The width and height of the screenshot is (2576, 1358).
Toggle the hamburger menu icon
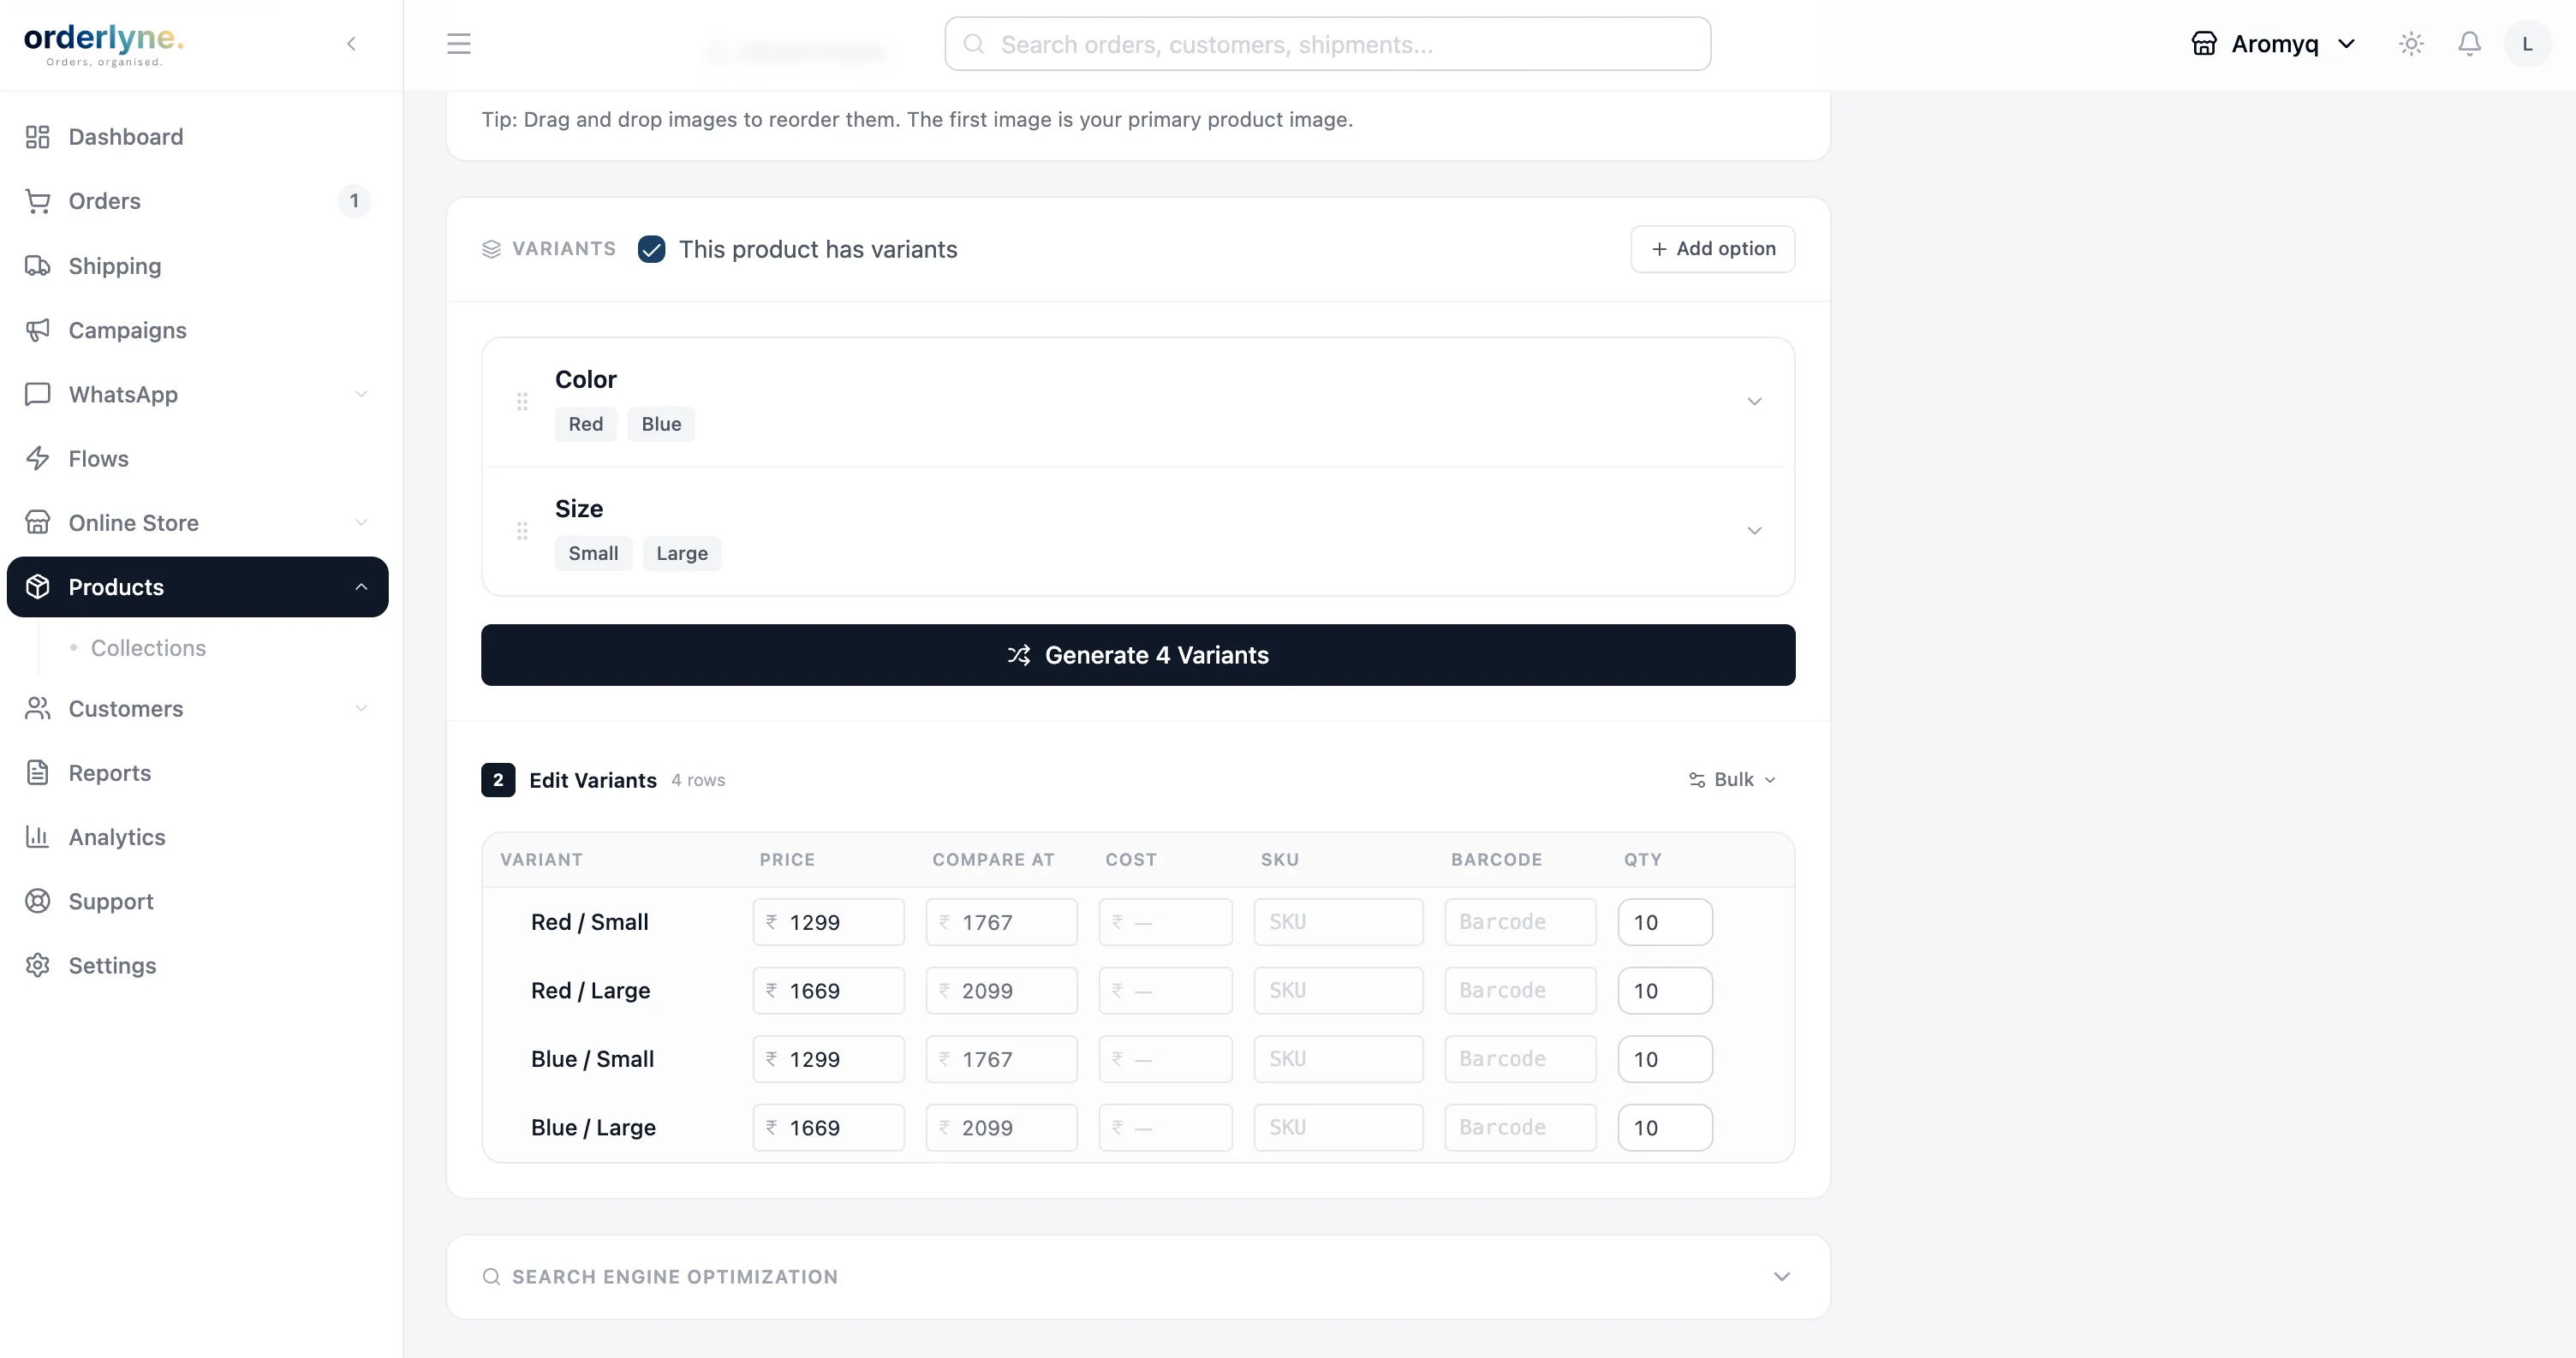point(458,44)
